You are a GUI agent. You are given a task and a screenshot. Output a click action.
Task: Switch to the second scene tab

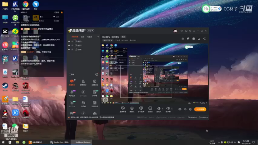point(83,37)
